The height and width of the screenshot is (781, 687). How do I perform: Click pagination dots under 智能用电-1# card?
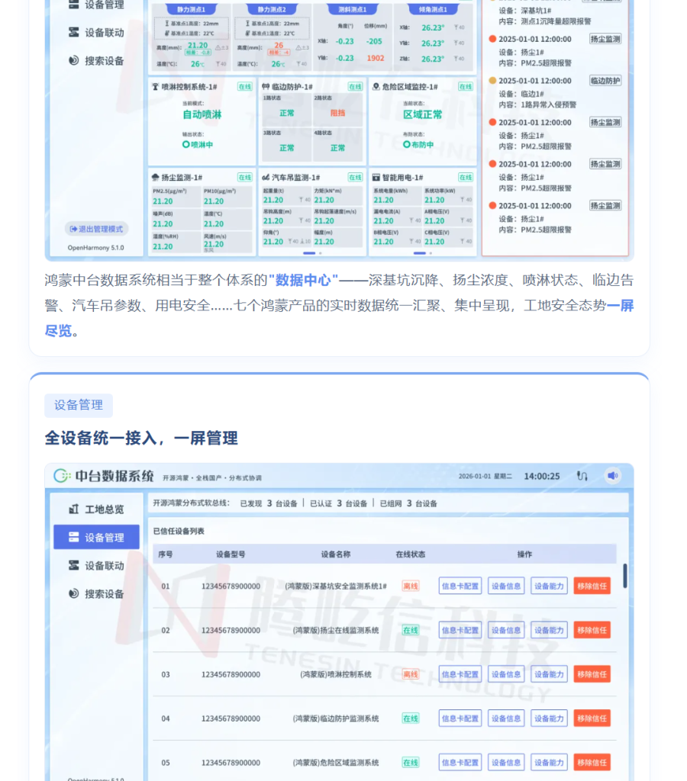pyautogui.click(x=423, y=253)
